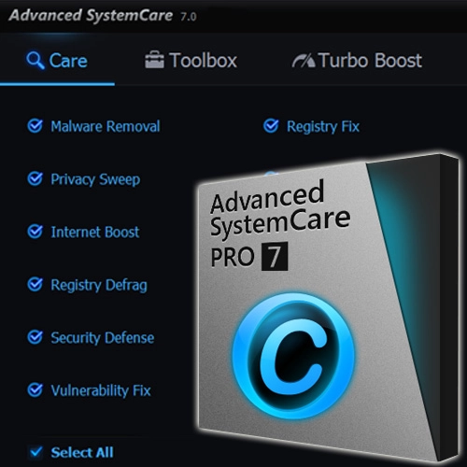Toggle the Select All checkbox
This screenshot has height=467, width=467.
point(35,452)
